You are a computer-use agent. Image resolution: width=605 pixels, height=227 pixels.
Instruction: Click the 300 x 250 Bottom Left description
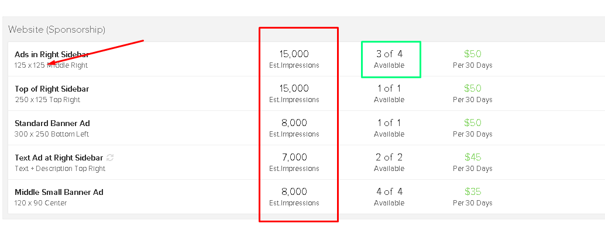51,134
